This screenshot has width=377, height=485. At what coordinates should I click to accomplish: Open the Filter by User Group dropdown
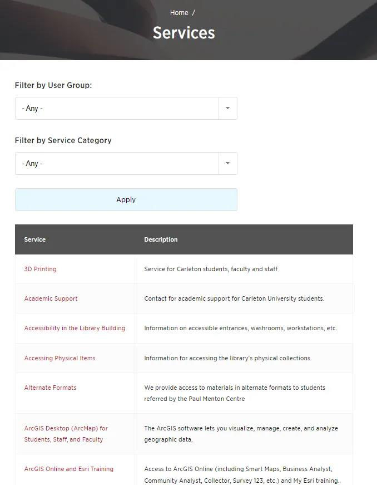pos(126,108)
